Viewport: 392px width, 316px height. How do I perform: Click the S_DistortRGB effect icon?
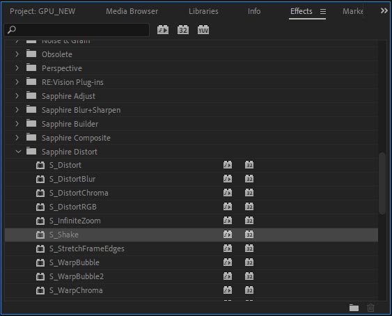tap(40, 207)
